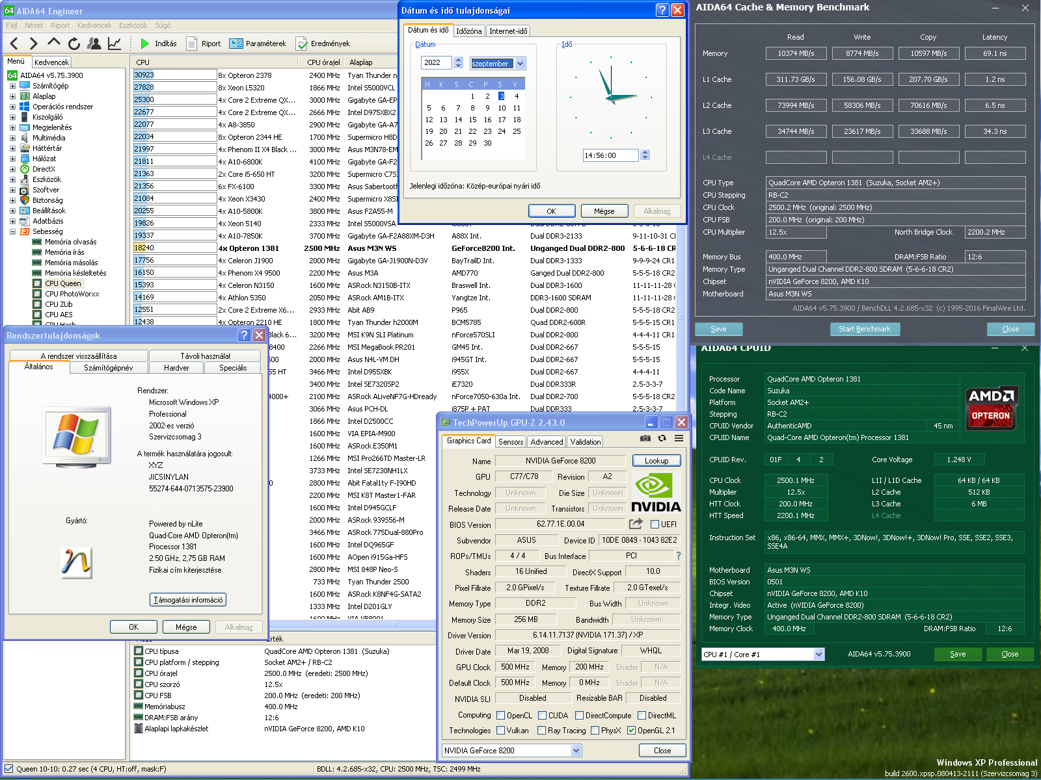The height and width of the screenshot is (780, 1041).
Task: Click the Lookup button in GPU-Z
Action: click(656, 460)
